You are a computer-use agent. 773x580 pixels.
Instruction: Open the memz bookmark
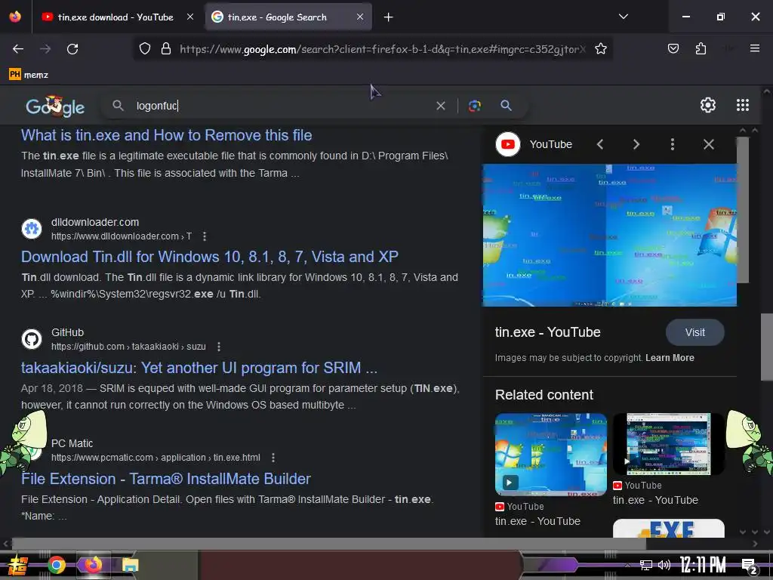coord(29,75)
